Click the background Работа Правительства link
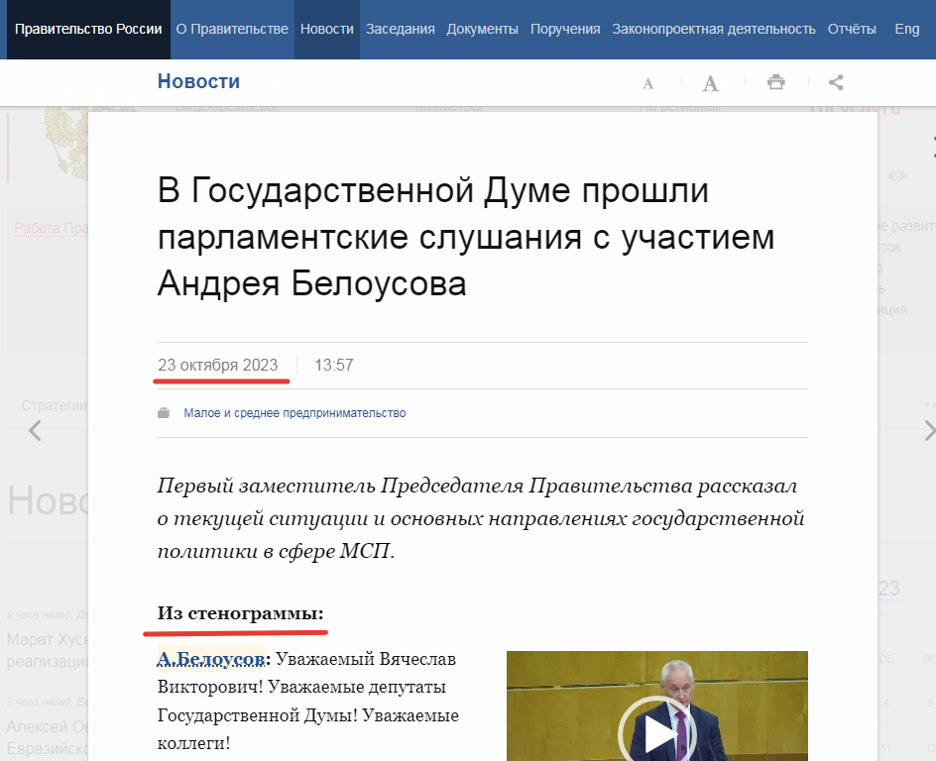Viewport: 936px width, 761px height. [52, 229]
